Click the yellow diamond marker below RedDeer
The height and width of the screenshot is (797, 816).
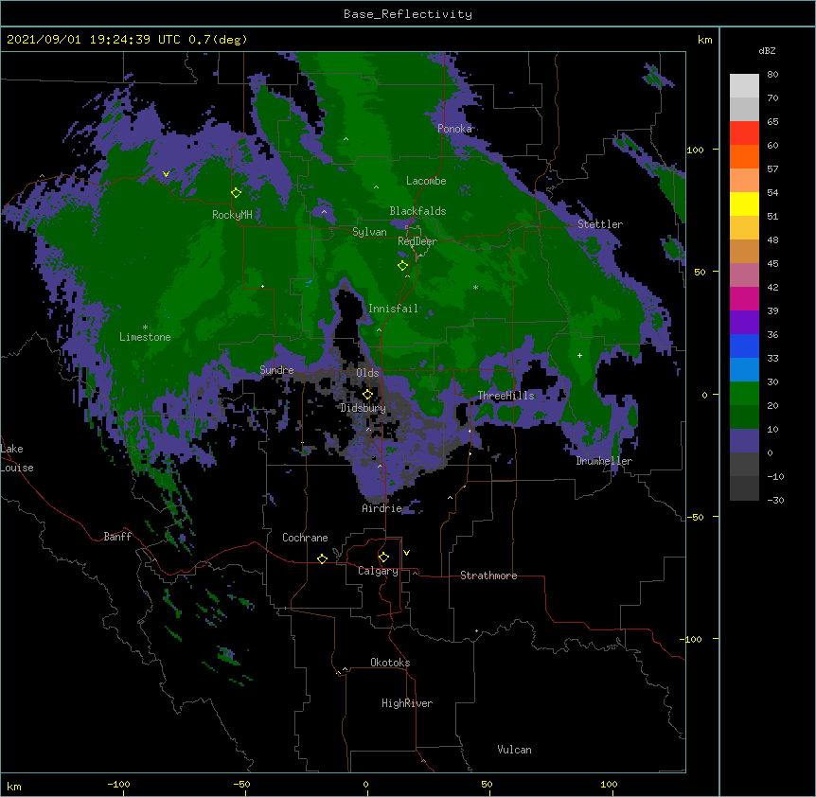[x=403, y=266]
